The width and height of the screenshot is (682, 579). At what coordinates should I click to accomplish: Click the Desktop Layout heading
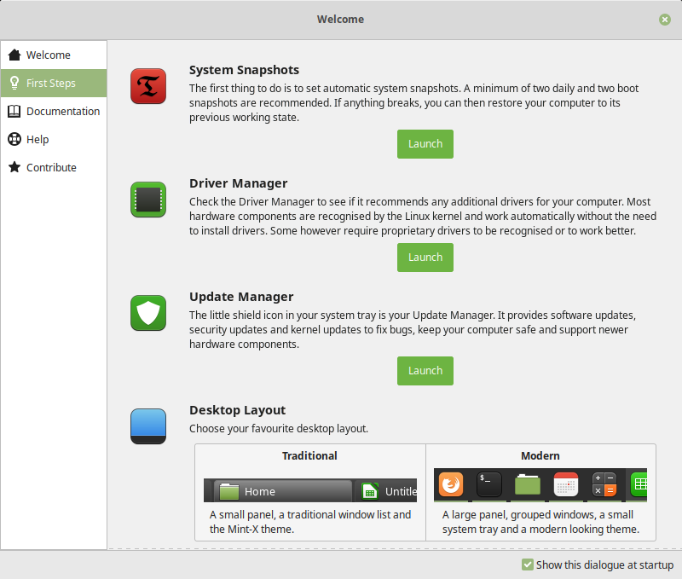[238, 410]
